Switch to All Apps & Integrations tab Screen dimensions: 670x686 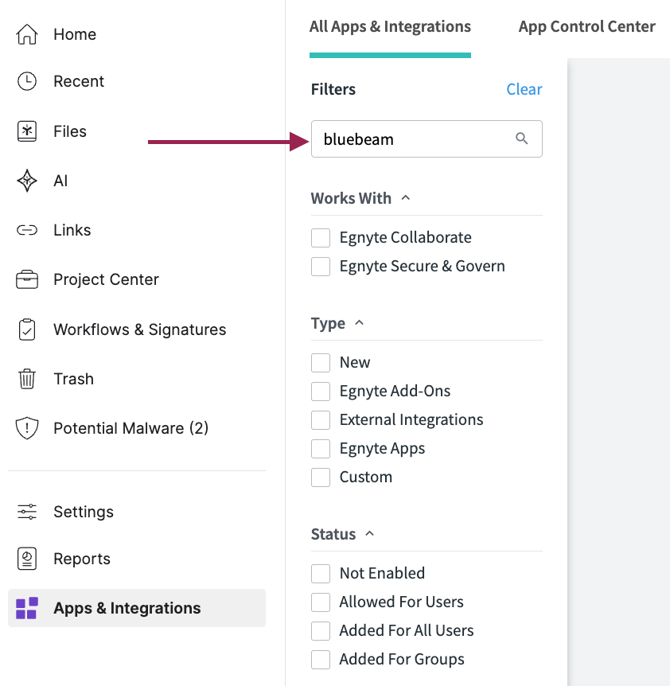pos(390,26)
